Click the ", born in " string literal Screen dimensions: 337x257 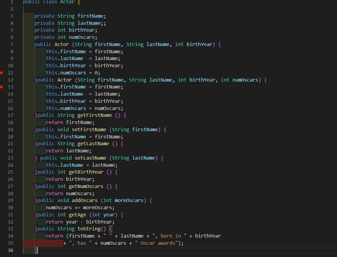tap(169, 236)
